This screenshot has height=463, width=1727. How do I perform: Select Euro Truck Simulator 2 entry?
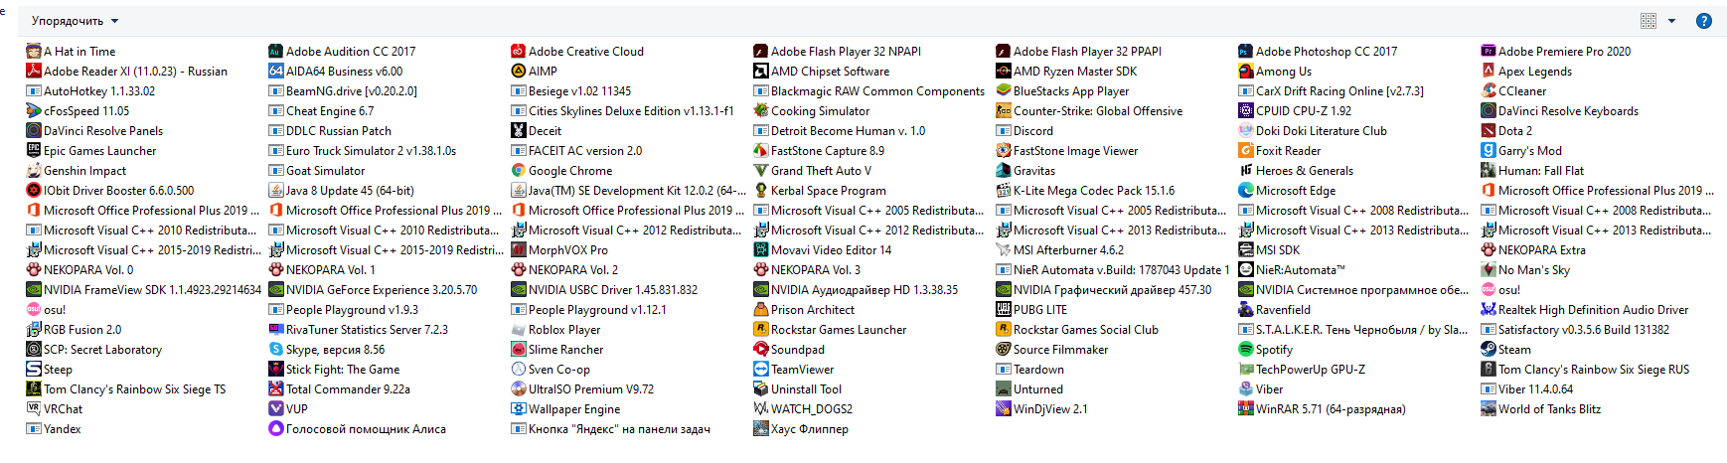point(363,150)
